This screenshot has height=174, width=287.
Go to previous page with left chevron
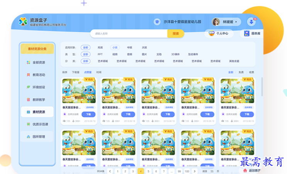click(x=110, y=171)
